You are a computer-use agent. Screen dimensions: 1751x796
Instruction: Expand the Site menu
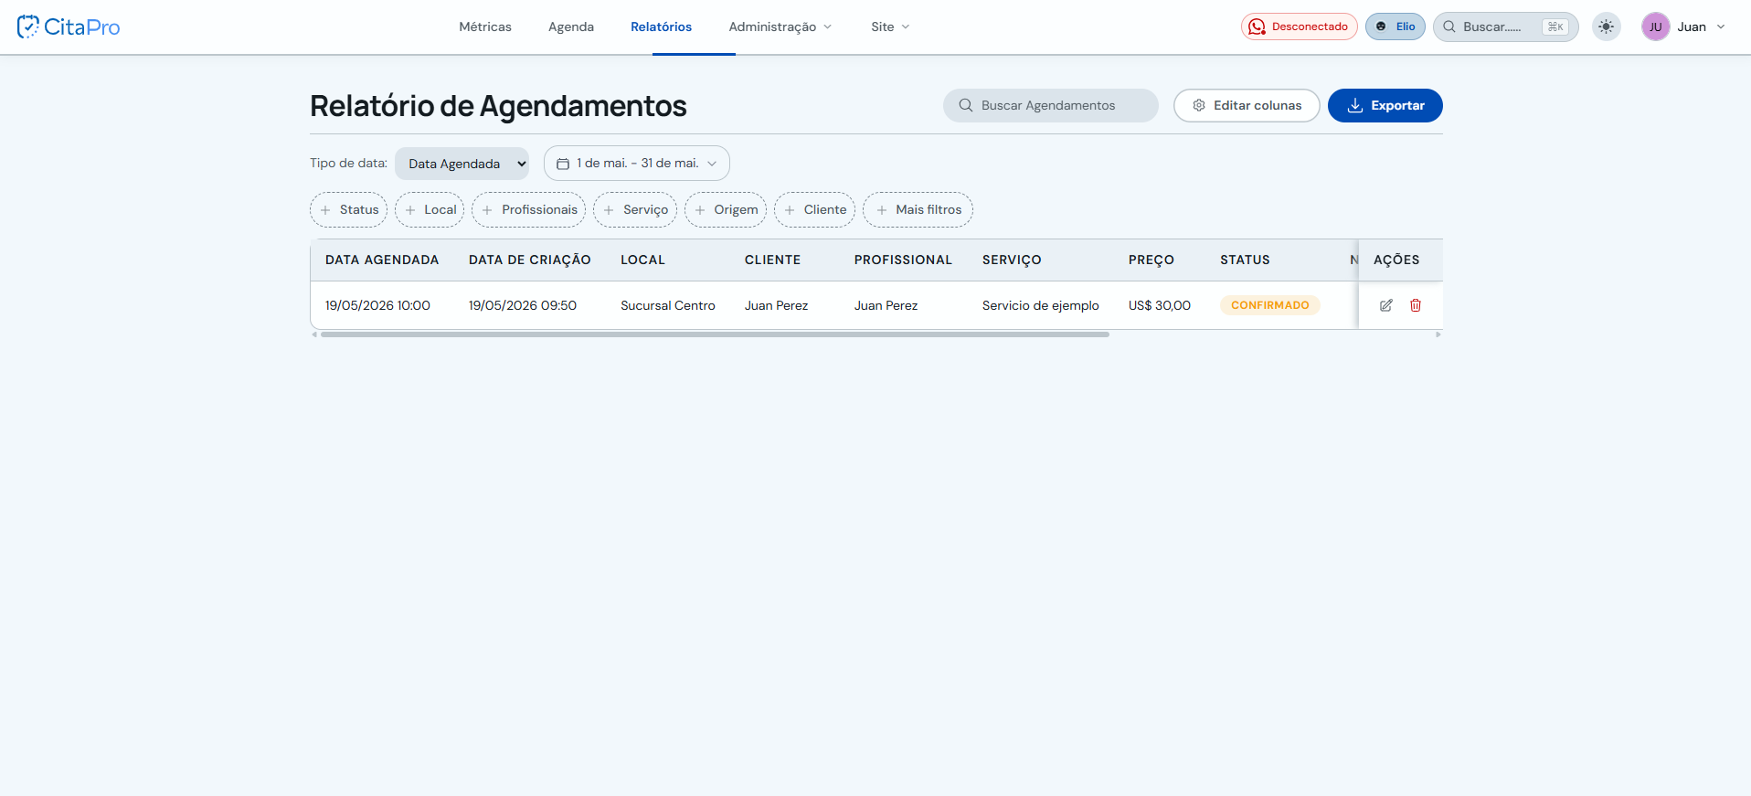pyautogui.click(x=889, y=27)
